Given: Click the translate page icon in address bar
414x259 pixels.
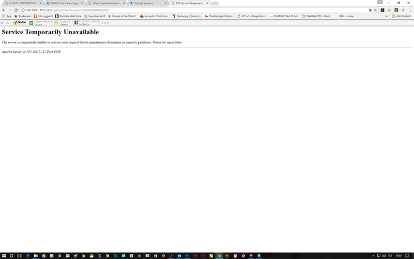Looking at the screenshot, I should pos(369,10).
